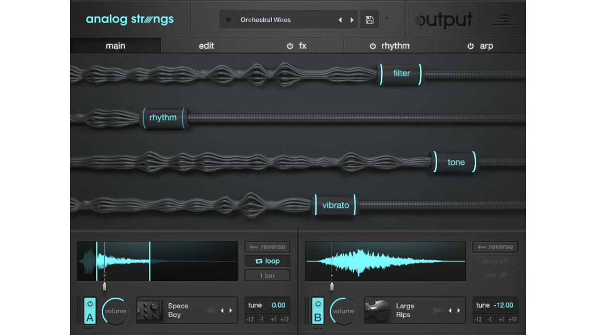Screen dimensions: 596x335
Task: Click the Output settings sliders icon top right
Action: pyautogui.click(x=504, y=20)
